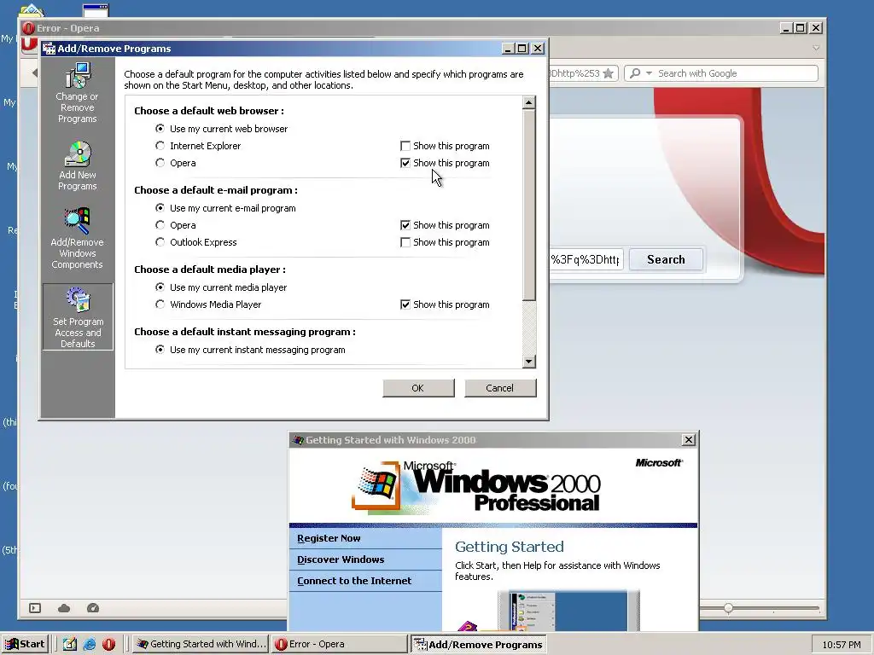Open Change or Remove Programs panel
The width and height of the screenshot is (874, 655).
pyautogui.click(x=78, y=92)
